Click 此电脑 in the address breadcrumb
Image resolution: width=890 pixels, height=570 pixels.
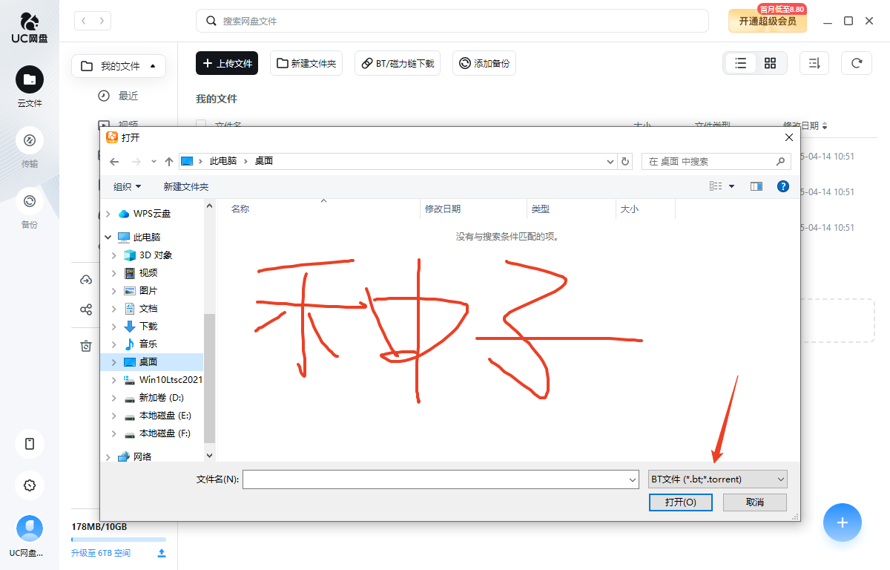223,161
